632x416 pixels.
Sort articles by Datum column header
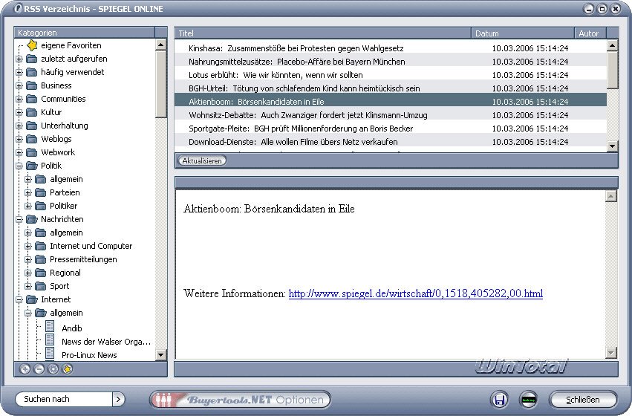[x=523, y=33]
